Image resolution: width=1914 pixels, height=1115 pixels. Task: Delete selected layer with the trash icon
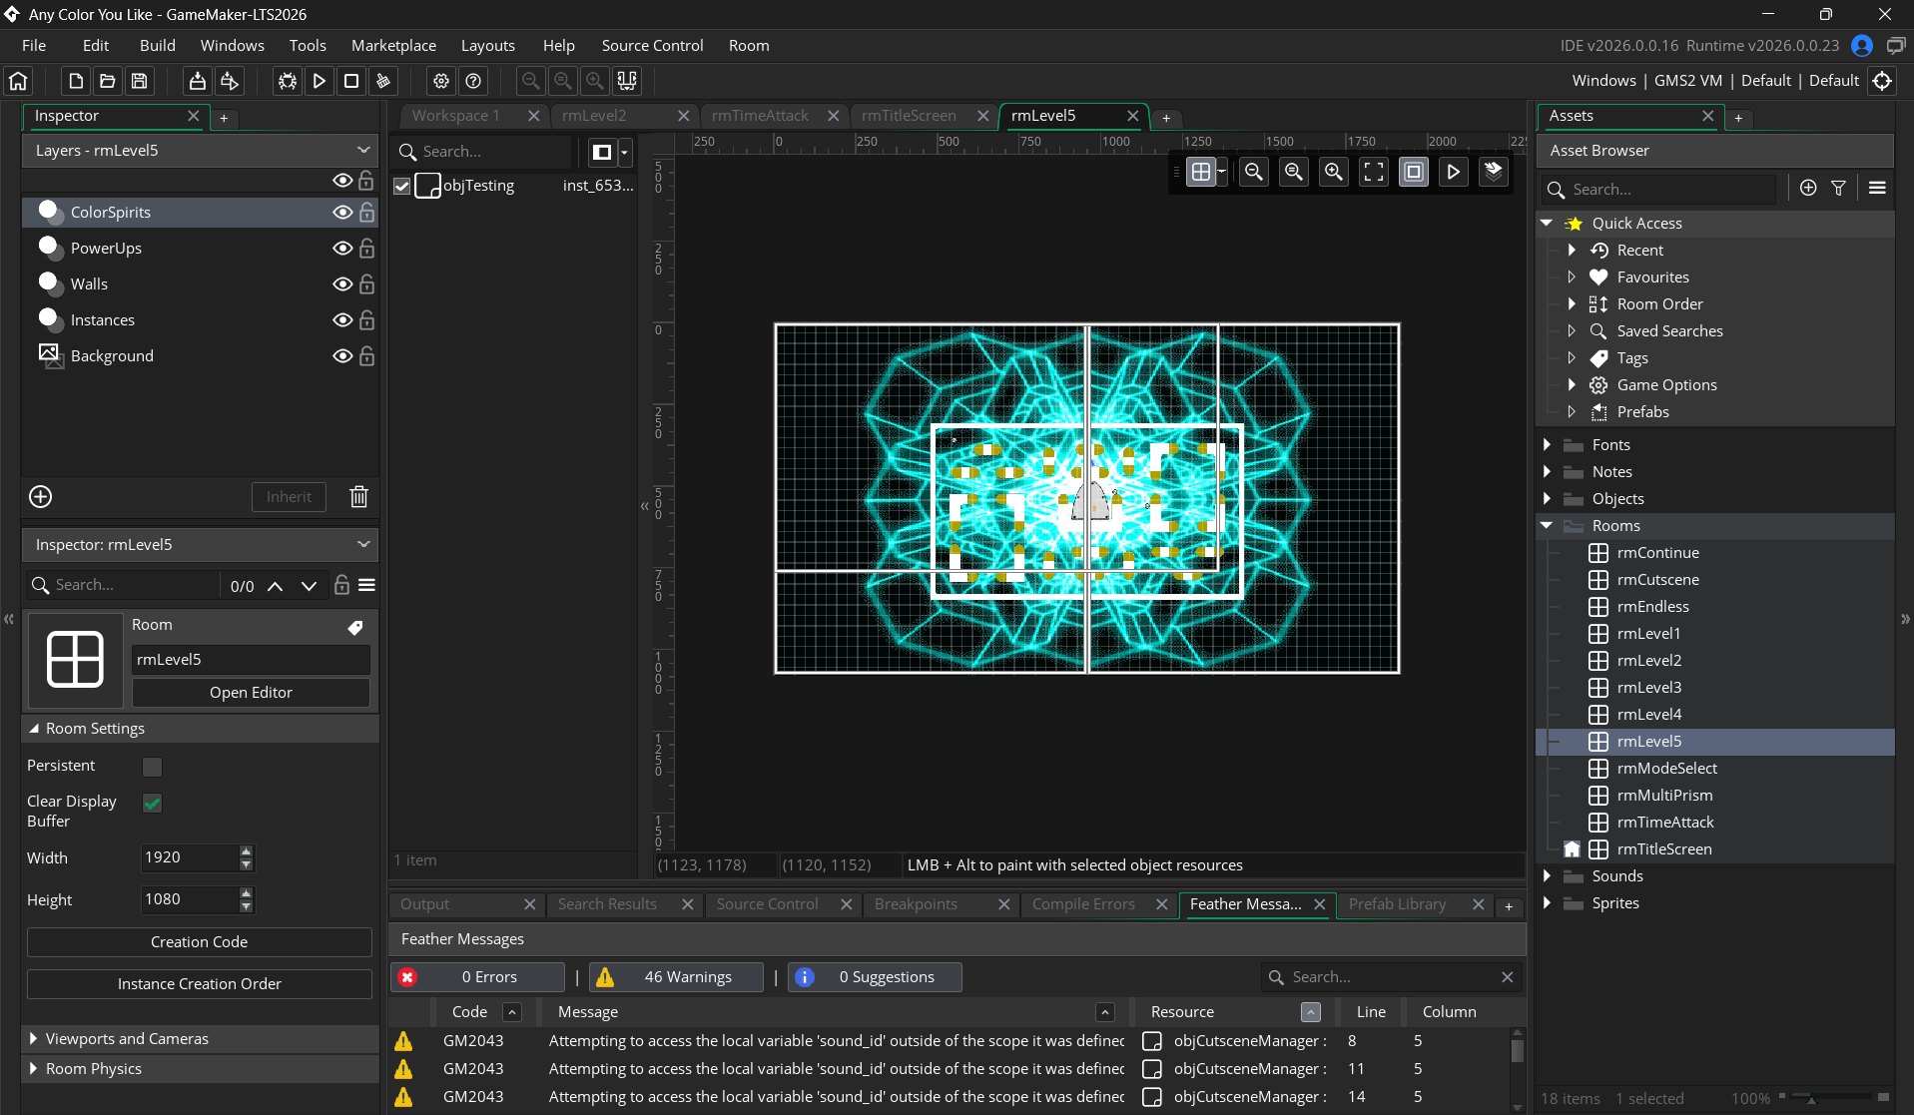click(x=359, y=496)
